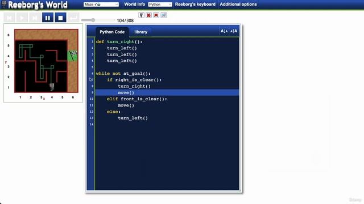Click the red X icon beside the robot icon
Screen dimensions: 364x204
click(148, 15)
